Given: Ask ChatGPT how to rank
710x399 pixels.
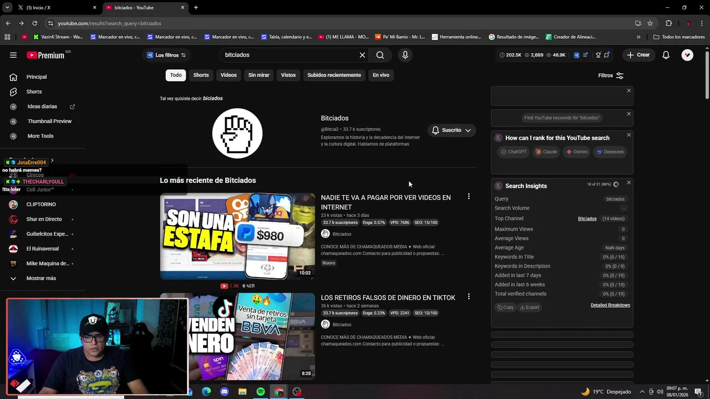Looking at the screenshot, I should coord(514,152).
